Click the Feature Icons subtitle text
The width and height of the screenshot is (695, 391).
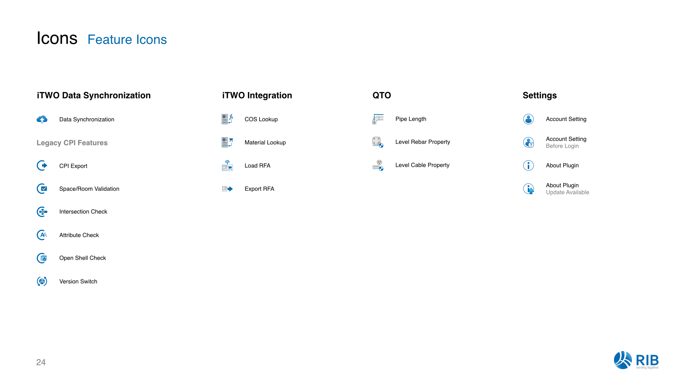(127, 39)
